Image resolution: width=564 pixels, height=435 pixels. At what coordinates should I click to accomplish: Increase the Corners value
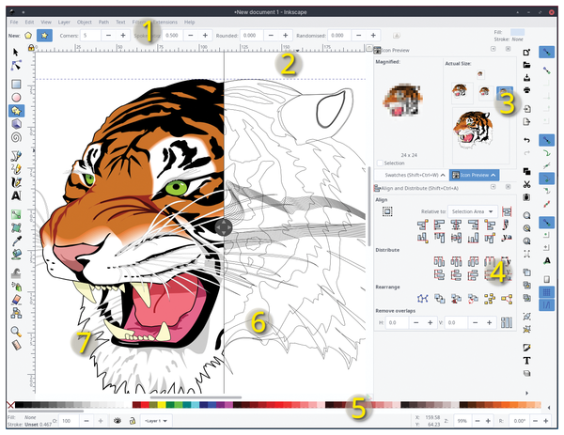click(123, 35)
